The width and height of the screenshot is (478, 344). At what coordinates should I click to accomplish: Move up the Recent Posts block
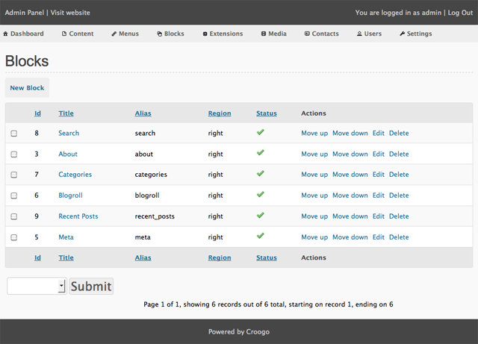pos(314,216)
